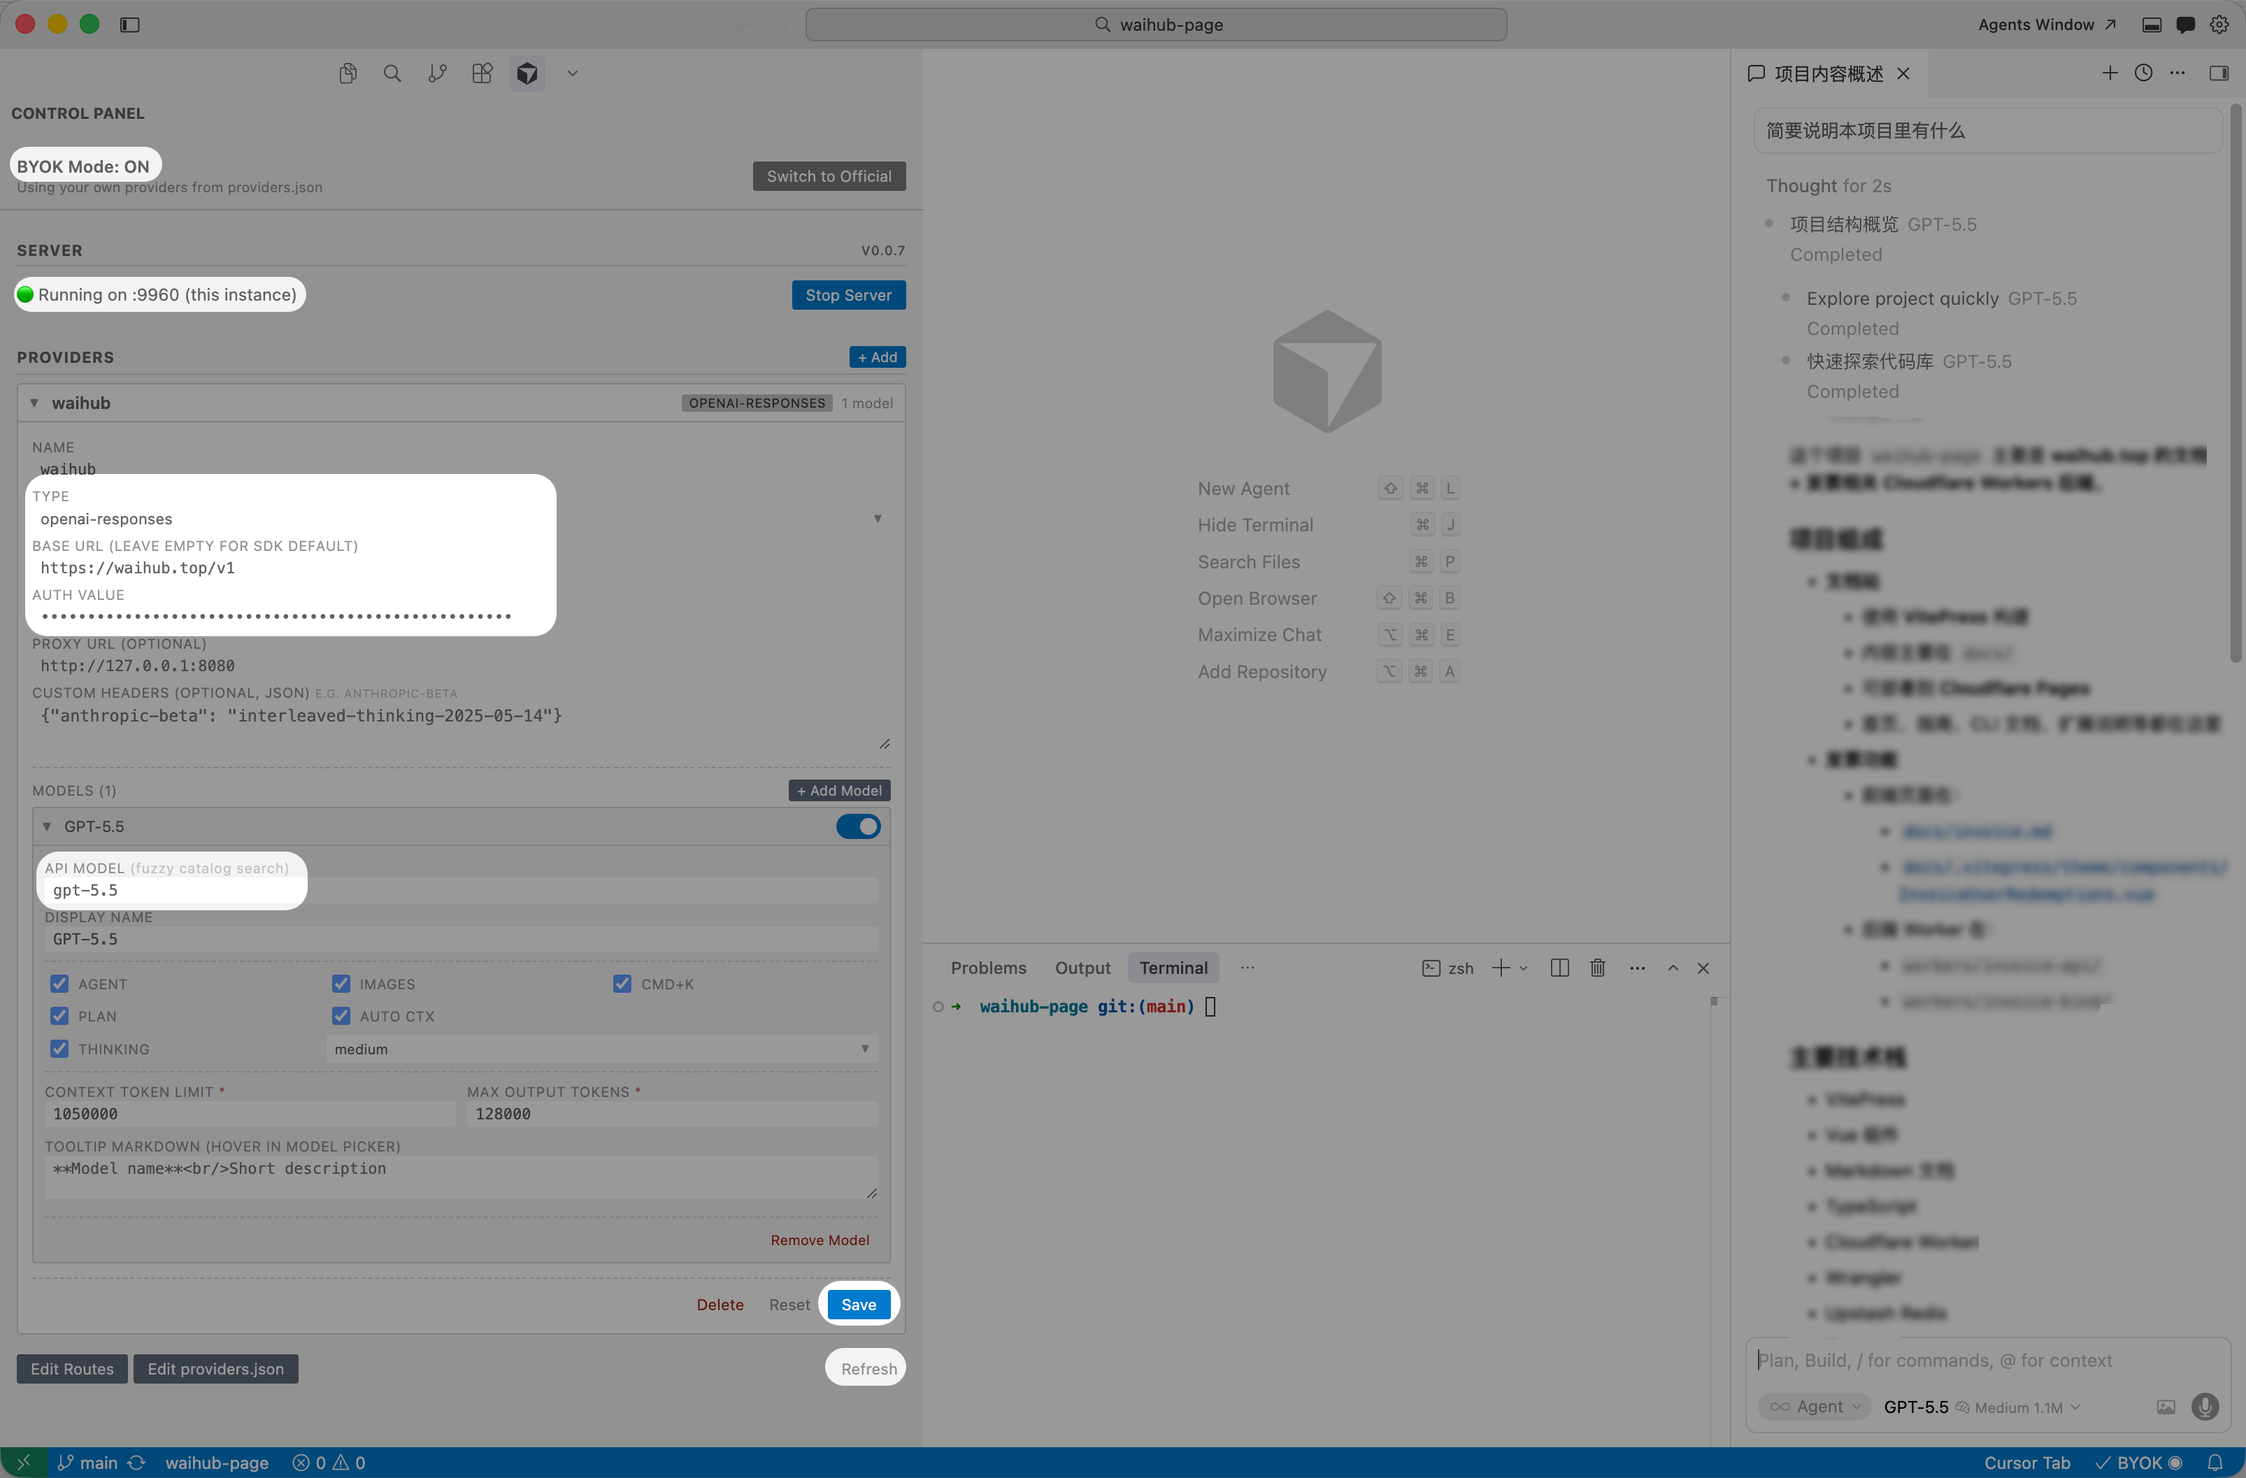Open Agents Window link
This screenshot has width=2246, height=1478.
tap(2046, 24)
